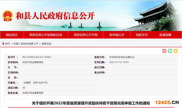
Task: Click the 浏览次数 field label
Action: (13, 88)
